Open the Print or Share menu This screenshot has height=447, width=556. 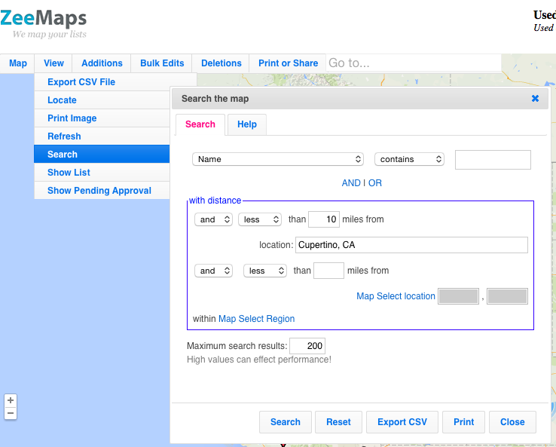pos(288,63)
